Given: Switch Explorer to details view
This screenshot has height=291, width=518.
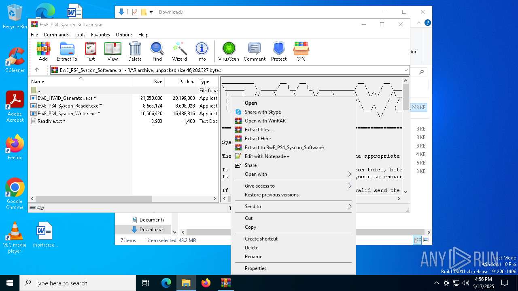Looking at the screenshot, I should point(417,240).
